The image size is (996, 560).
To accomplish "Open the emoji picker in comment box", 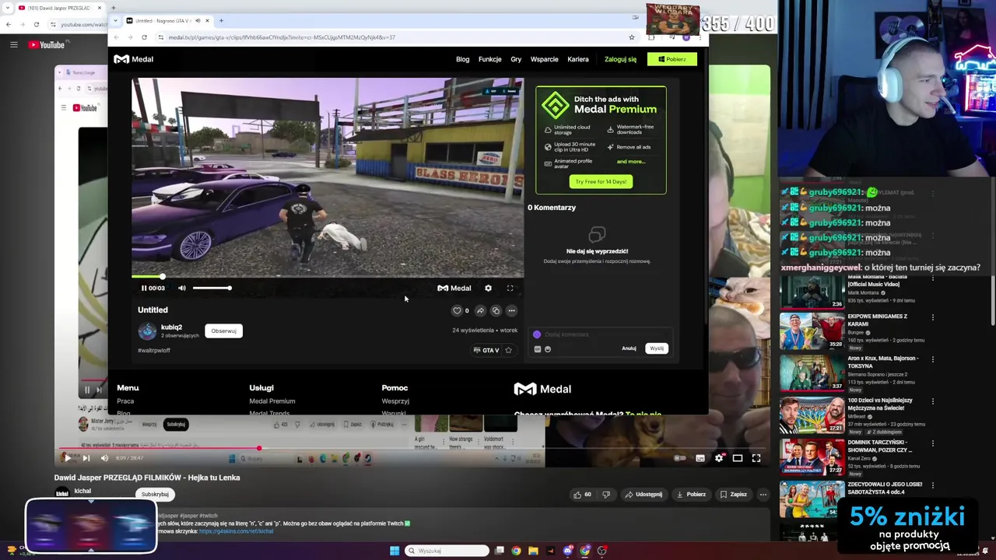I will pyautogui.click(x=548, y=349).
